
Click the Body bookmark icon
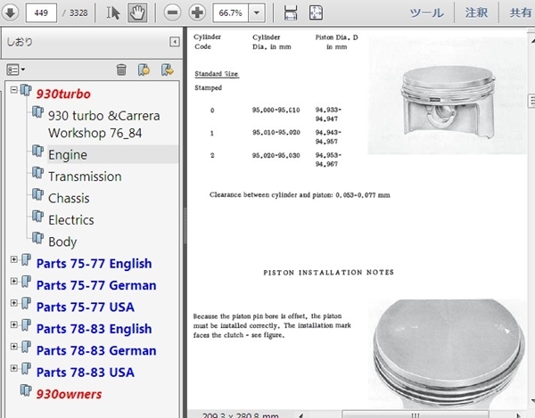point(37,238)
